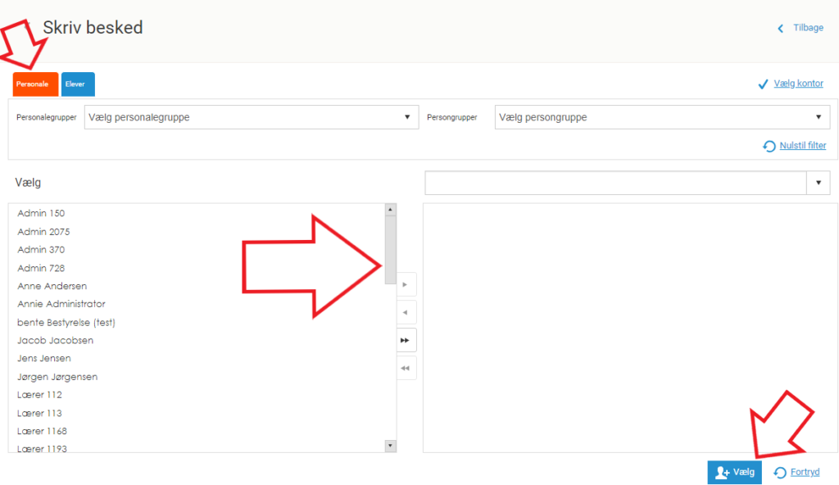Go back via Tilbage link
The height and width of the screenshot is (485, 839).
pos(808,28)
